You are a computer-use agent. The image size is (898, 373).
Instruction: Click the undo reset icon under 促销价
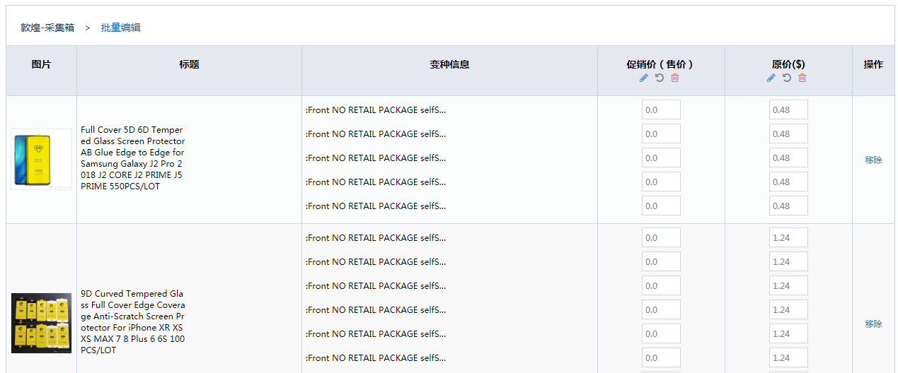tap(660, 78)
